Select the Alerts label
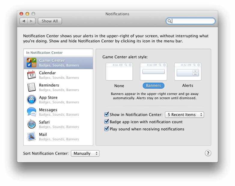Viewport: 235px width, 186px height. point(188,86)
